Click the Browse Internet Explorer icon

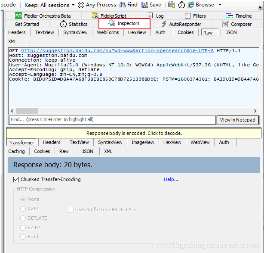[191, 5]
